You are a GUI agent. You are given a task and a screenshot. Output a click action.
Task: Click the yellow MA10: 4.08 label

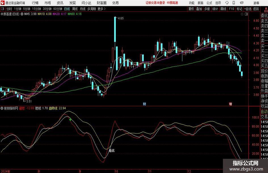click(x=45, y=14)
